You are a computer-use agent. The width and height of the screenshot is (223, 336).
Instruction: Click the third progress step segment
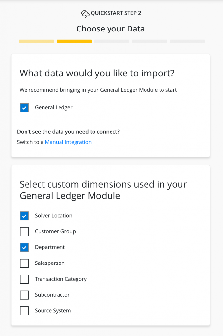tap(112, 42)
